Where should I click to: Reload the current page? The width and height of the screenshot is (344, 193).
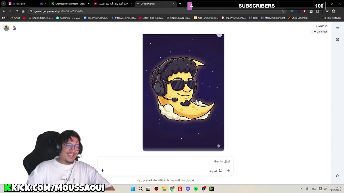(17, 11)
